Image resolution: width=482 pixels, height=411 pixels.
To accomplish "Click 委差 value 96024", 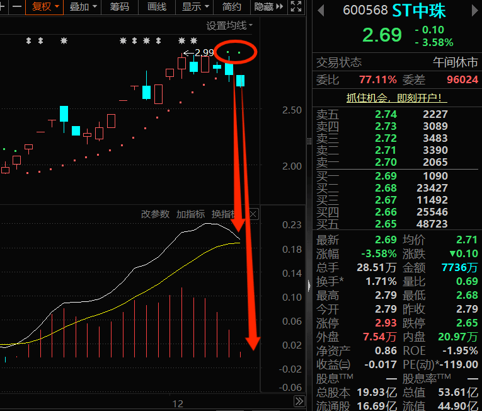I will 462,79.
